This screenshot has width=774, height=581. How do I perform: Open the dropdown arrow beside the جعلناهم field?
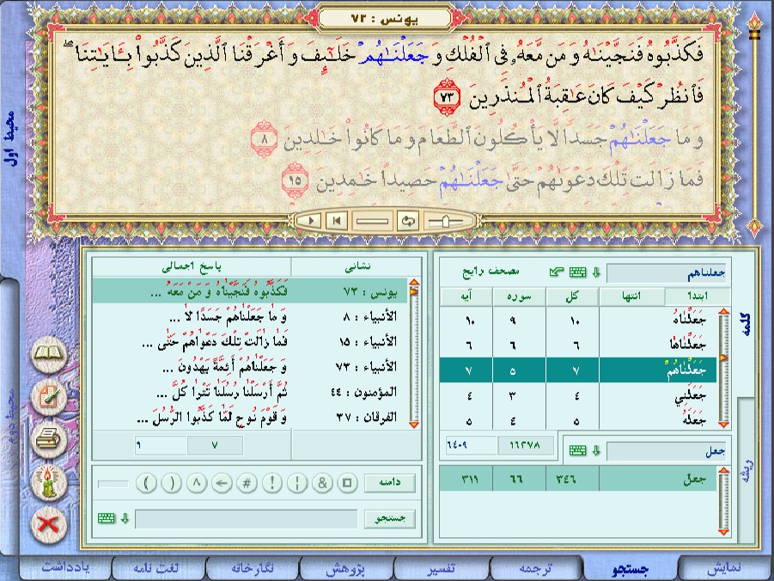tap(596, 272)
